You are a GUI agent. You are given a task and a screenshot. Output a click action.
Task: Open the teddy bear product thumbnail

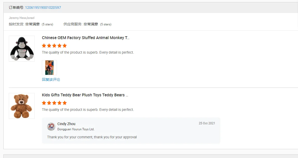click(22, 106)
